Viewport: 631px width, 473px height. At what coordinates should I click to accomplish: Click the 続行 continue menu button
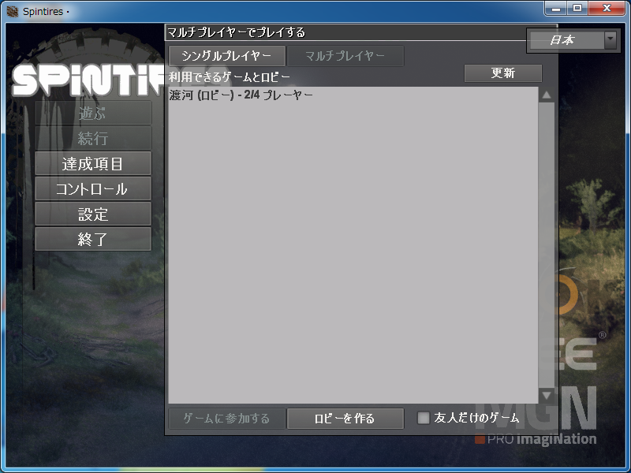[x=93, y=139]
